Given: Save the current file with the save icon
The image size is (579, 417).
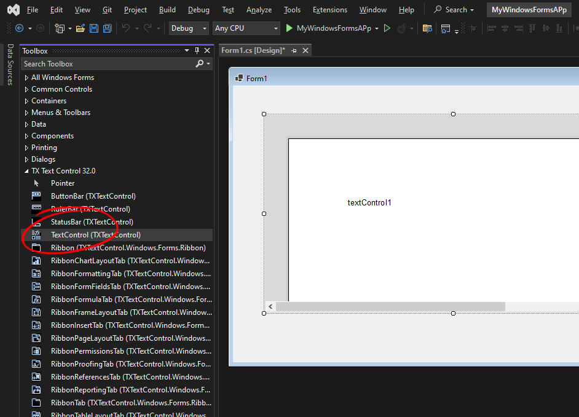Looking at the screenshot, I should click(x=94, y=28).
